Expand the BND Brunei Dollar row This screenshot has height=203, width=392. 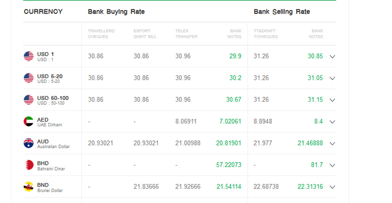332,187
